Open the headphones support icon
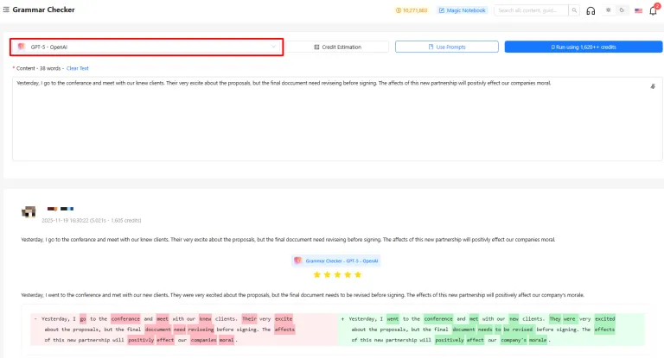The image size is (664, 358). 591,10
